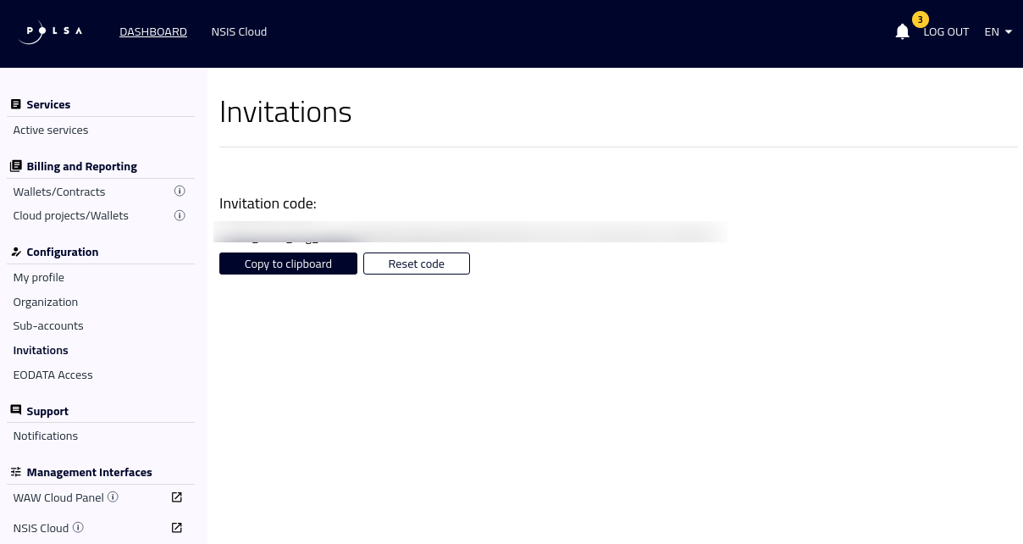The width and height of the screenshot is (1023, 544).
Task: Open WAW Cloud Panel via external link icon
Action: [x=176, y=497]
